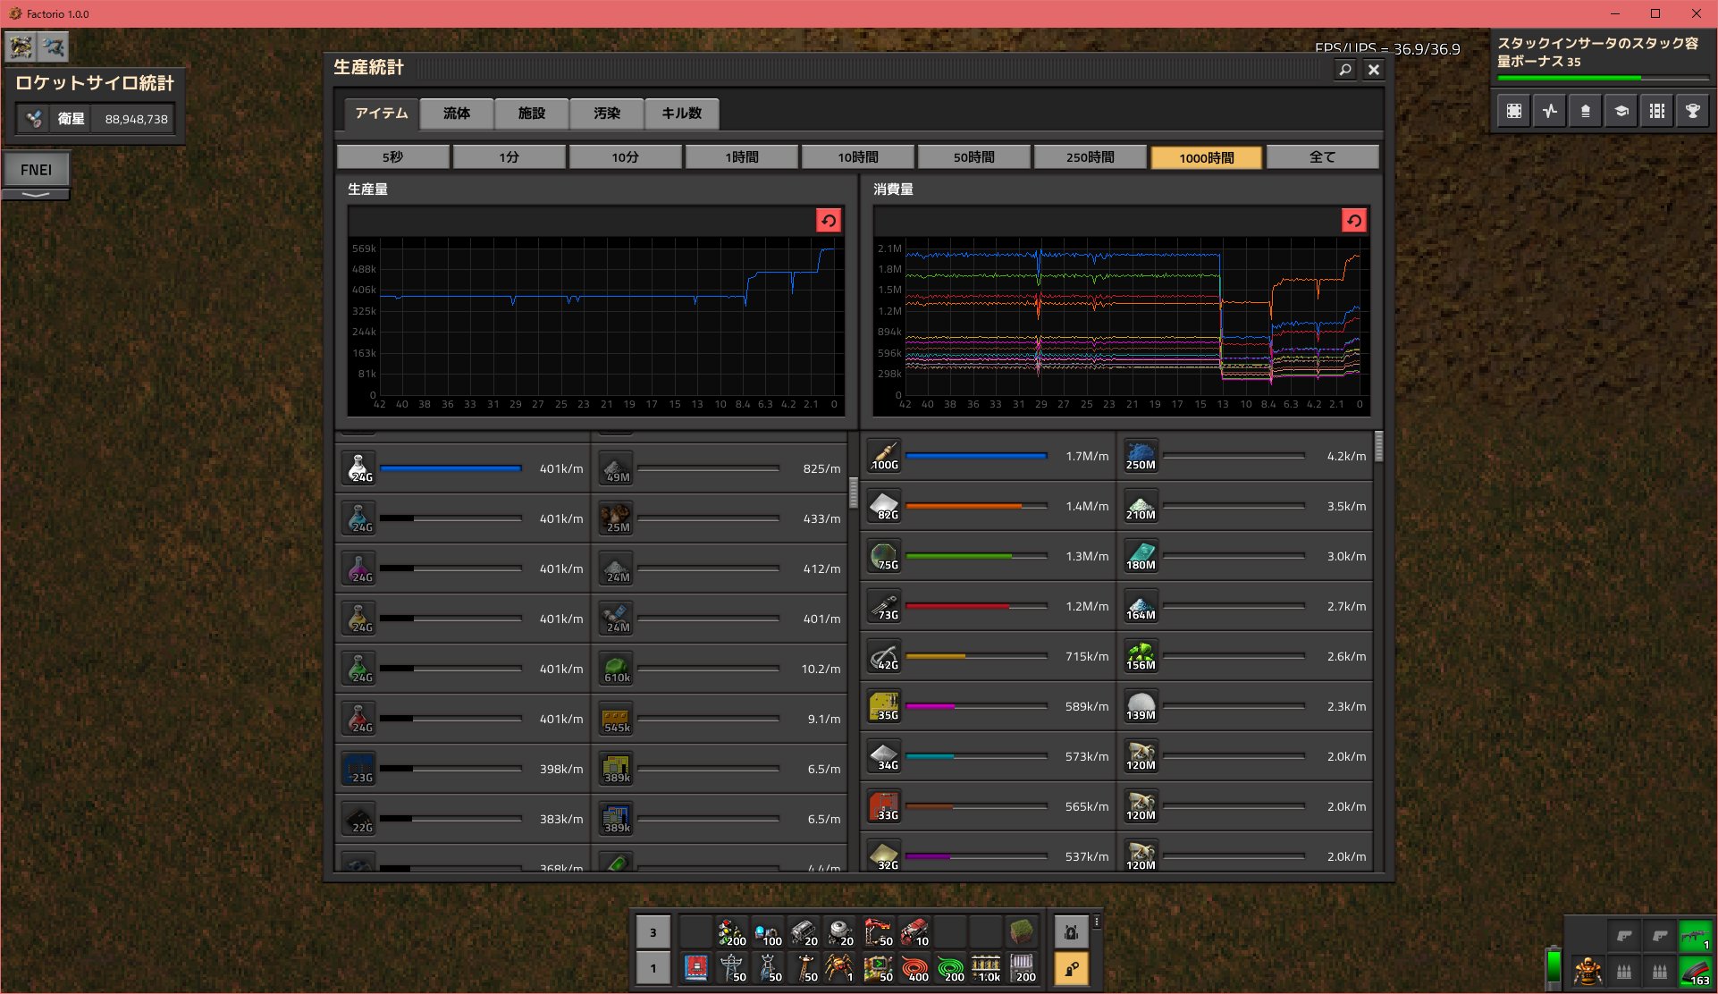This screenshot has height=994, width=1718.
Task: Click the satellite count 88,948,738
Action: coord(136,119)
